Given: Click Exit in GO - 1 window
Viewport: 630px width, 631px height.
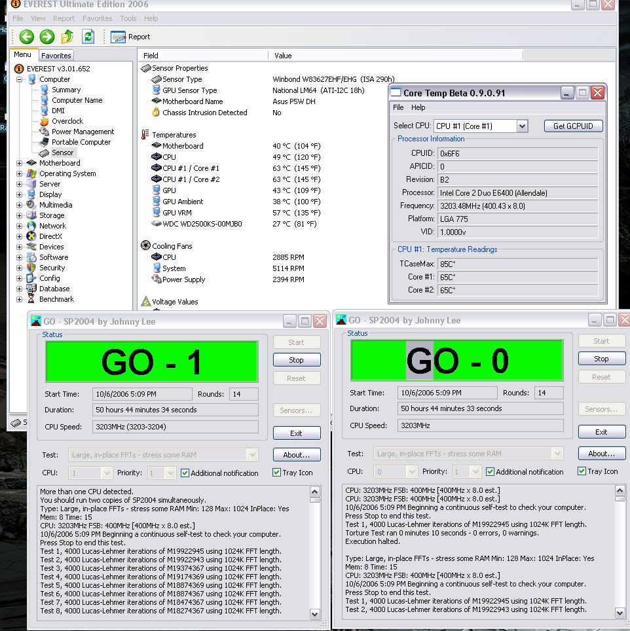Looking at the screenshot, I should click(296, 433).
